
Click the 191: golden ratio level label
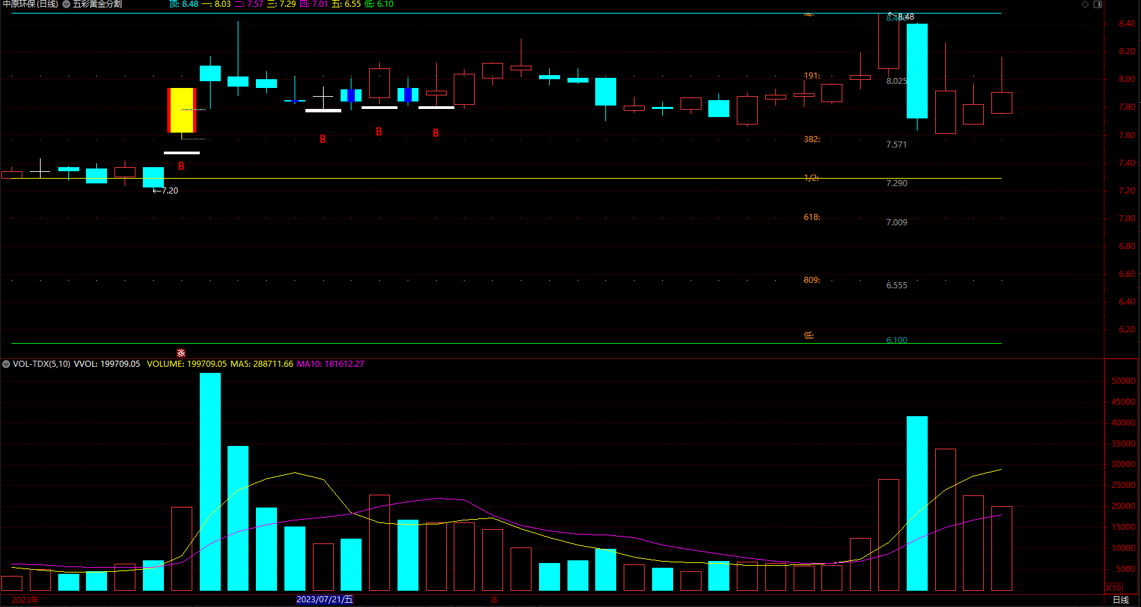click(x=812, y=76)
